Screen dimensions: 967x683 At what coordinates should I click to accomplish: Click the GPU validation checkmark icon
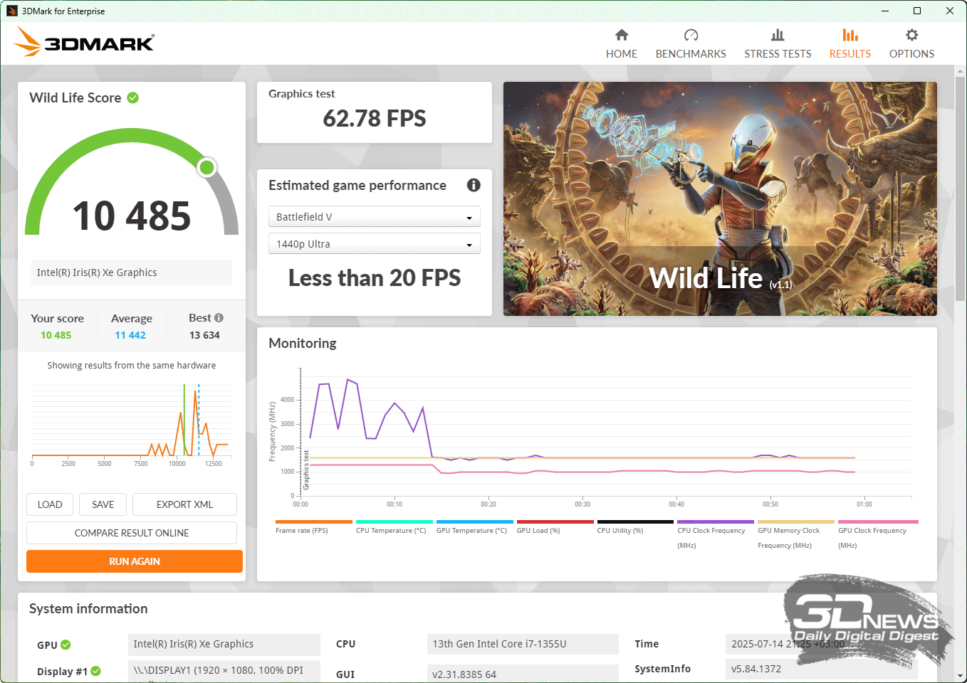[x=66, y=645]
